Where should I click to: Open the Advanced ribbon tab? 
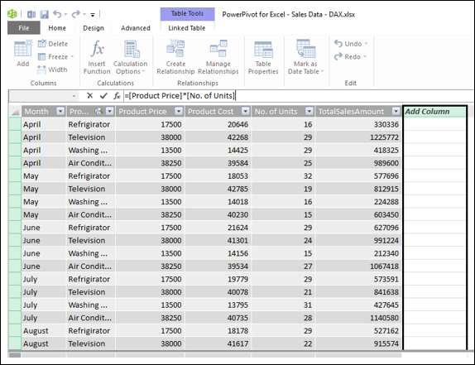click(x=136, y=28)
